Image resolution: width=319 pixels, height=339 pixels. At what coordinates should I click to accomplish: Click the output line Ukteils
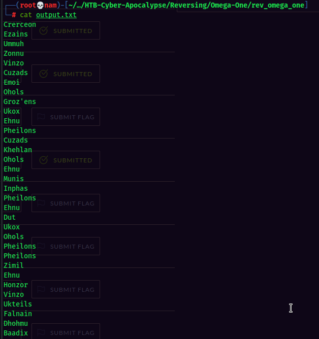pyautogui.click(x=18, y=304)
